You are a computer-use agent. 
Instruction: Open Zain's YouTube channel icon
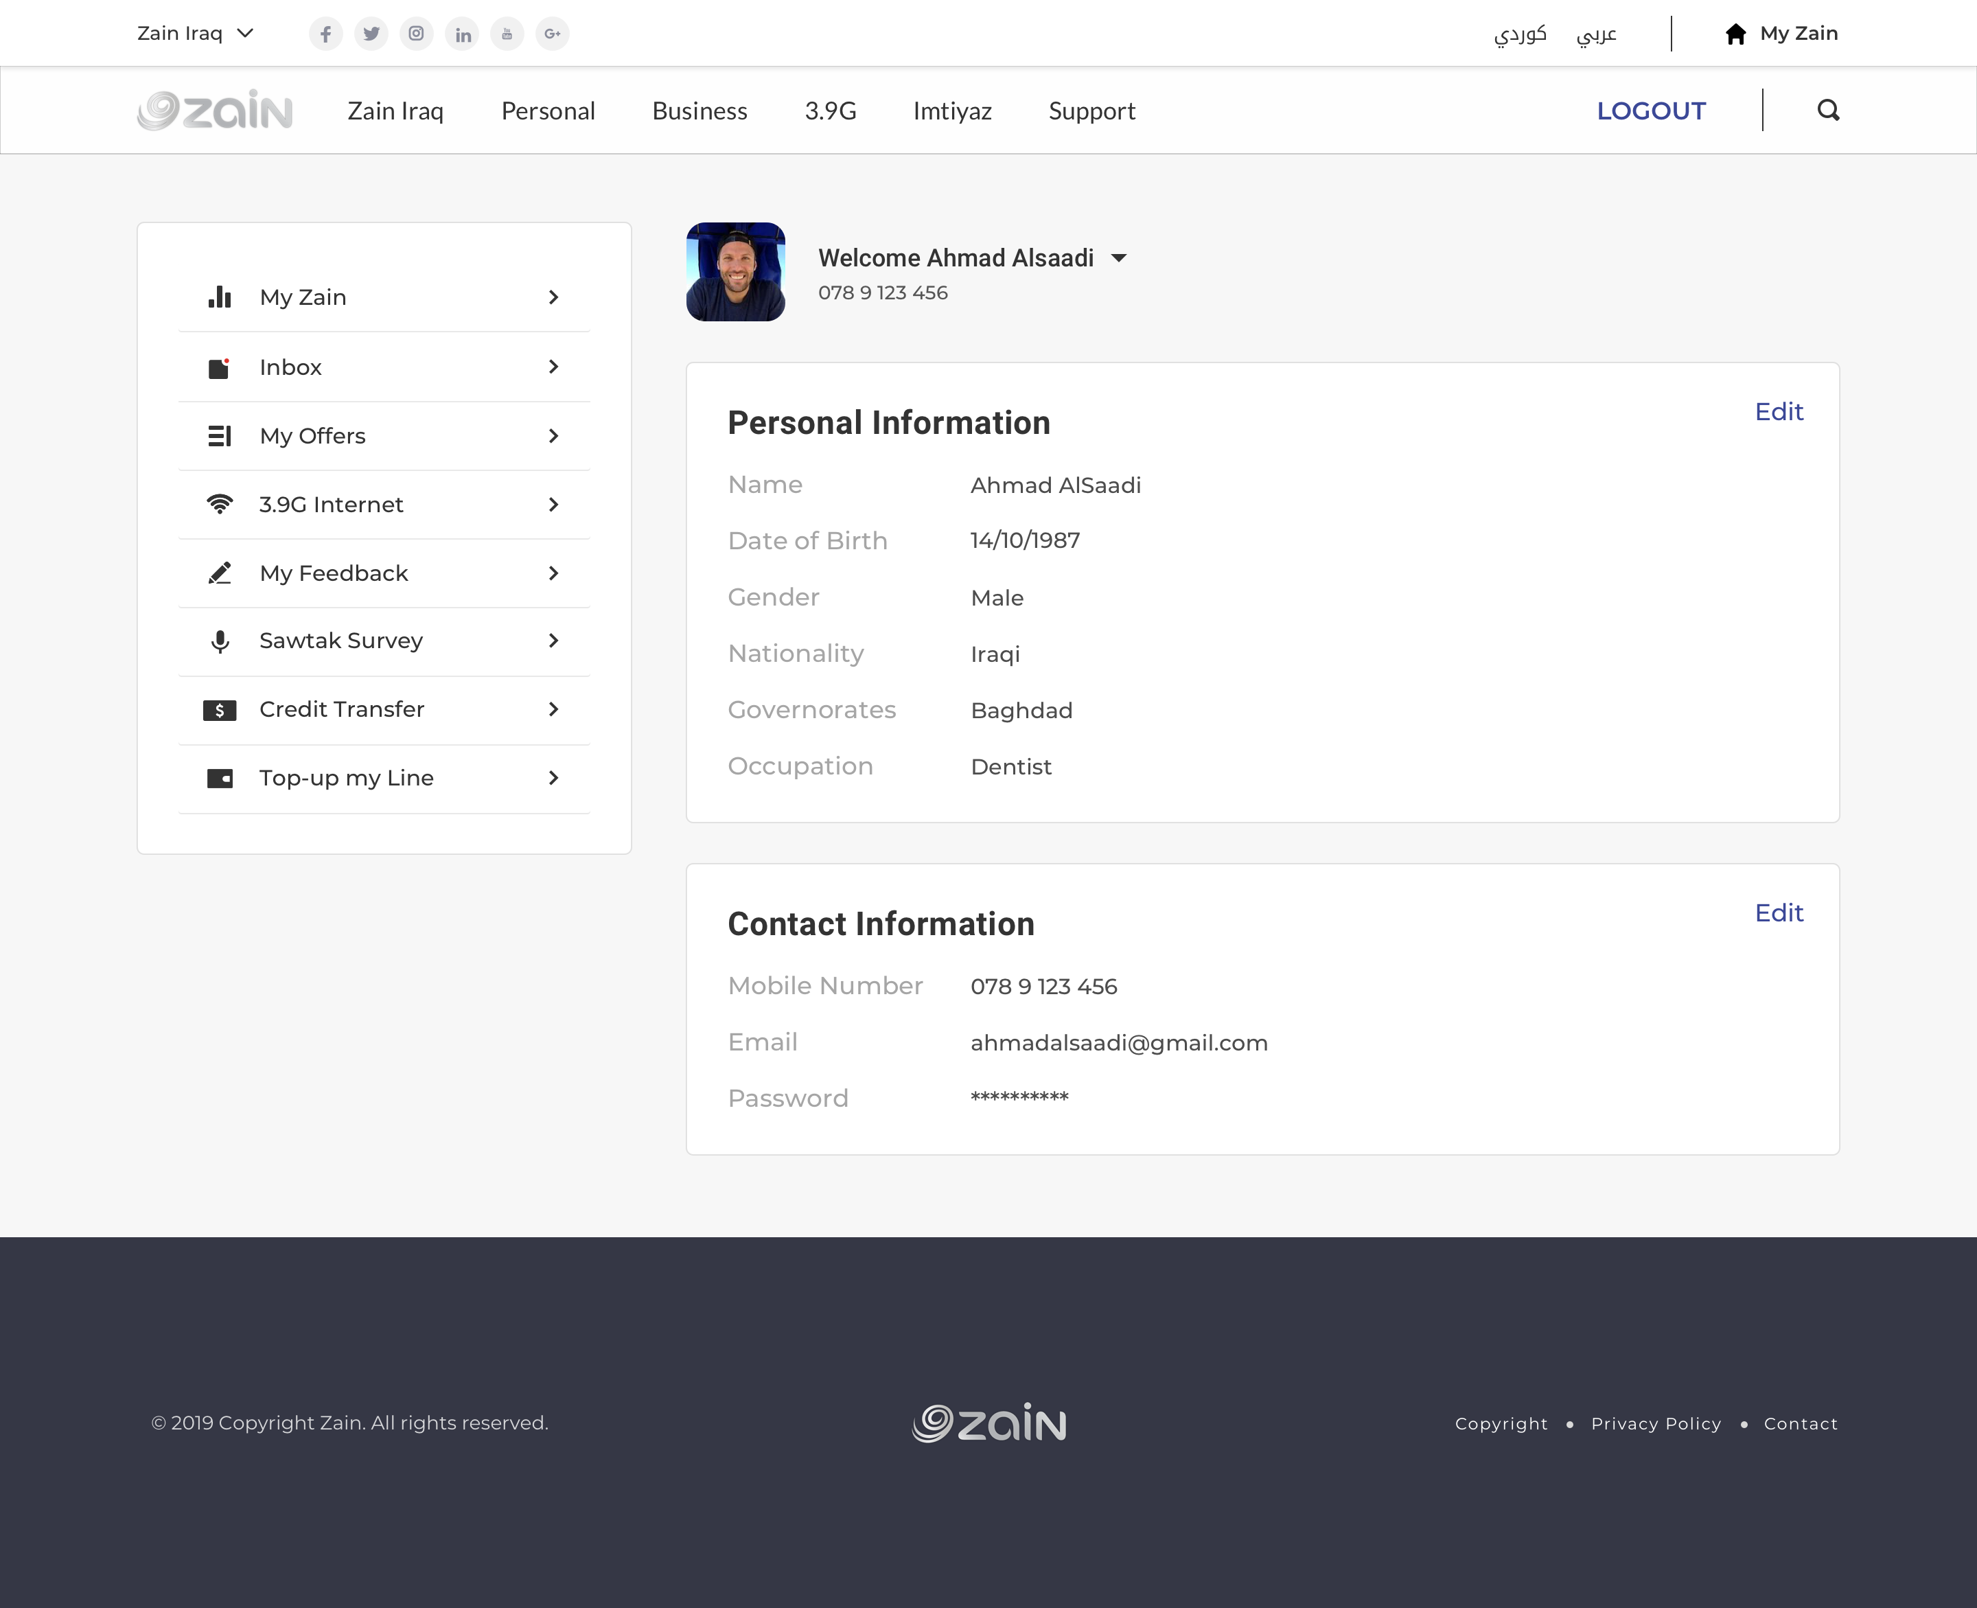click(507, 34)
